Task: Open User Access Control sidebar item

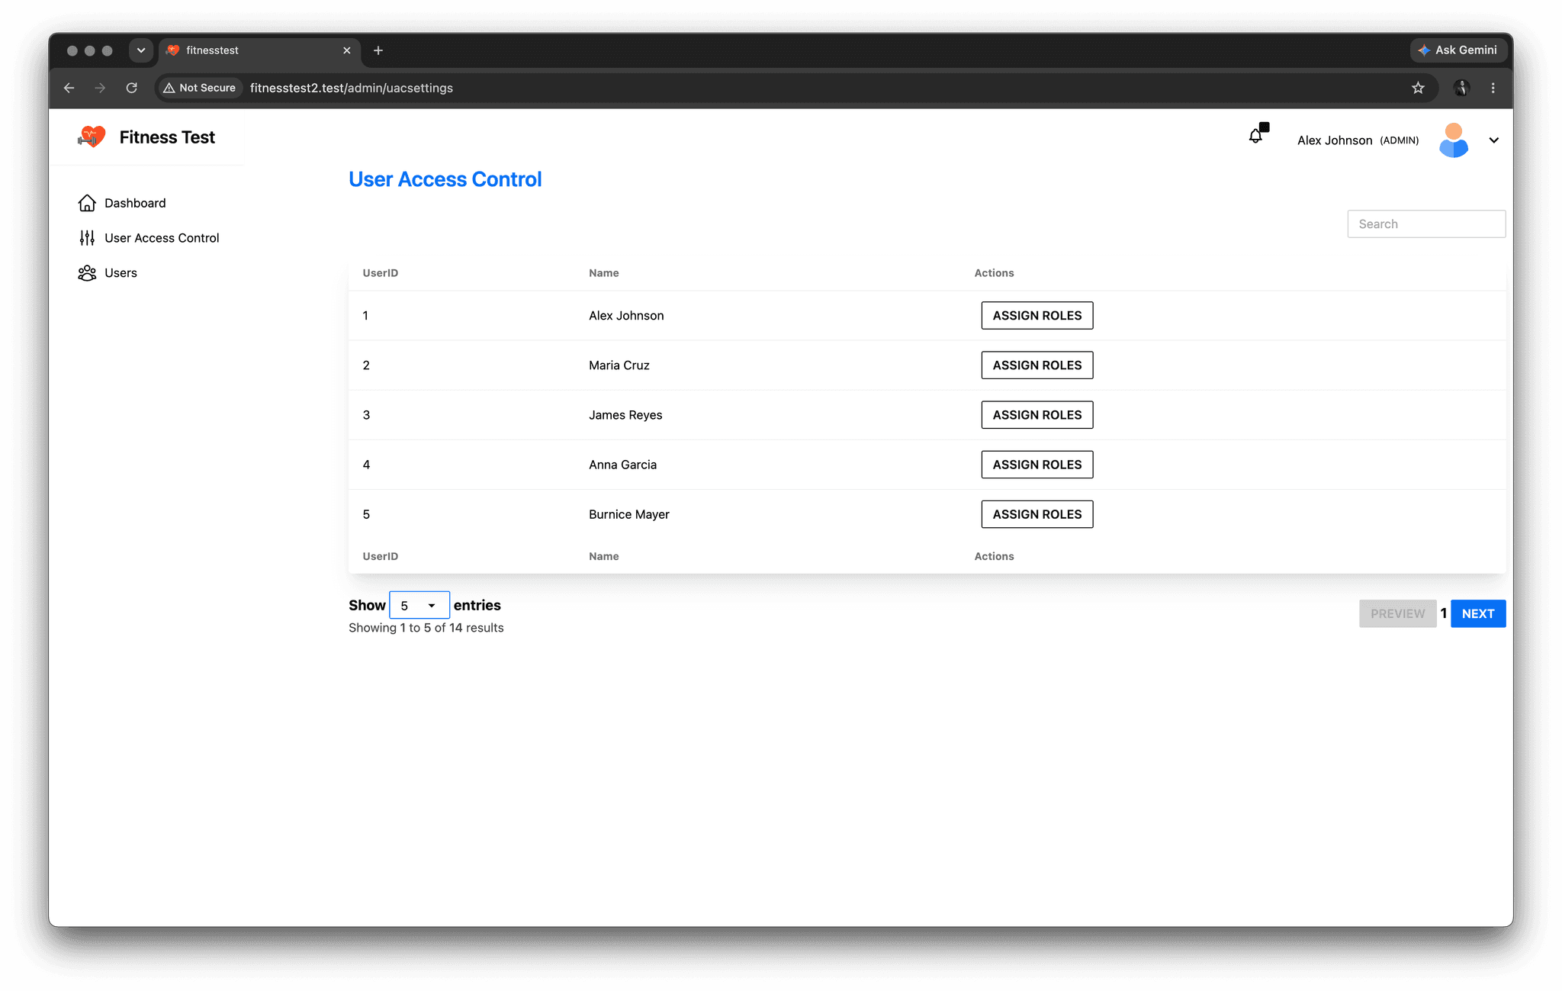Action: coord(149,238)
